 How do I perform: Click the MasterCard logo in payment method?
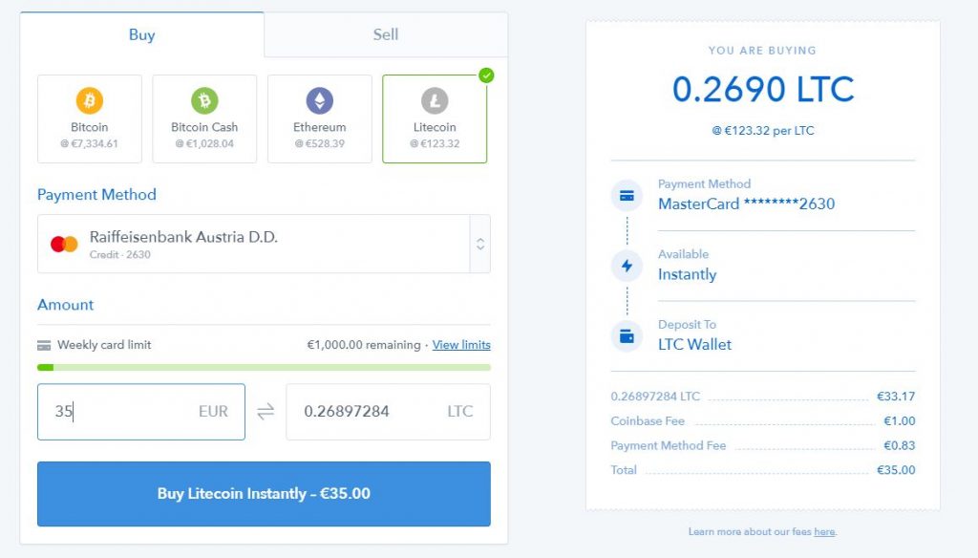pos(64,244)
